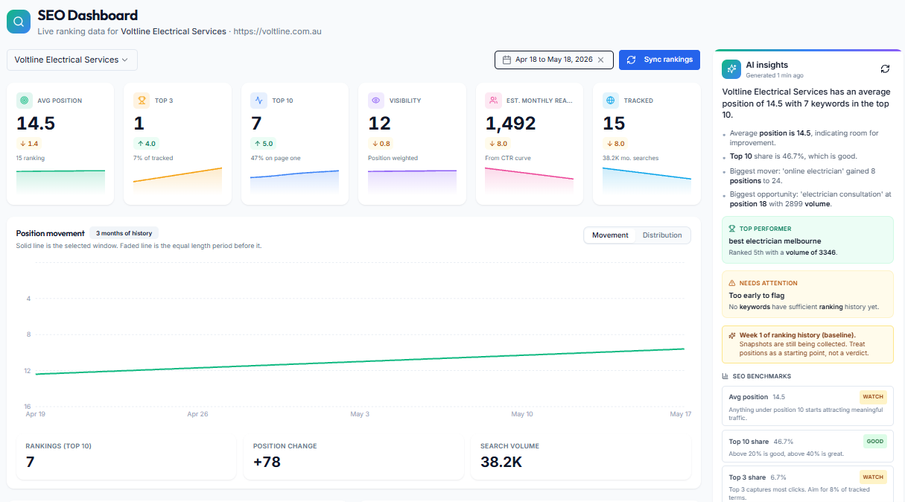
Task: Refresh AI insights with the reload icon
Action: point(885,69)
